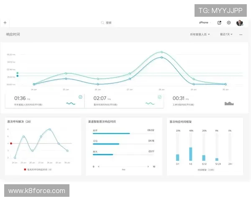Open the share/export icon in the top bar
The width and height of the screenshot is (251, 201).
(220, 23)
